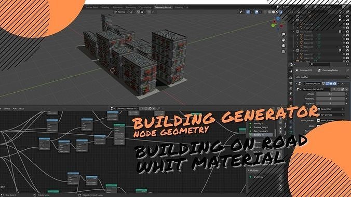Hide Cube.013 with eye icon

(344, 35)
